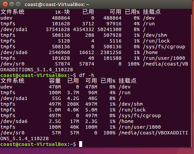Click the 'df -h' command text
194x154 pixels.
click(x=87, y=75)
